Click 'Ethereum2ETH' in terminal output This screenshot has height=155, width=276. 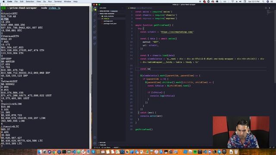pyautogui.click(x=10, y=36)
